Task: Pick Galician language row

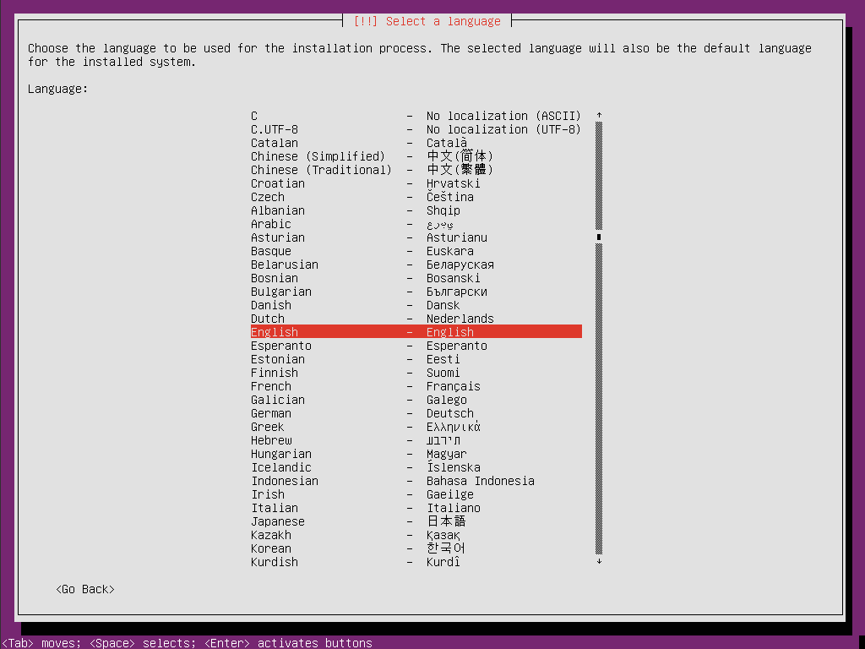Action: coord(416,400)
